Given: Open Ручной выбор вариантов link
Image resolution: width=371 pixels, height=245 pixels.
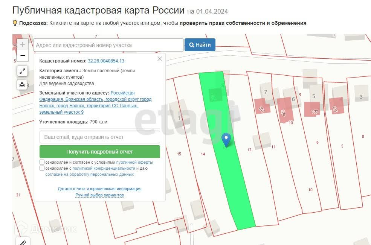Looking at the screenshot, I should tap(99, 195).
